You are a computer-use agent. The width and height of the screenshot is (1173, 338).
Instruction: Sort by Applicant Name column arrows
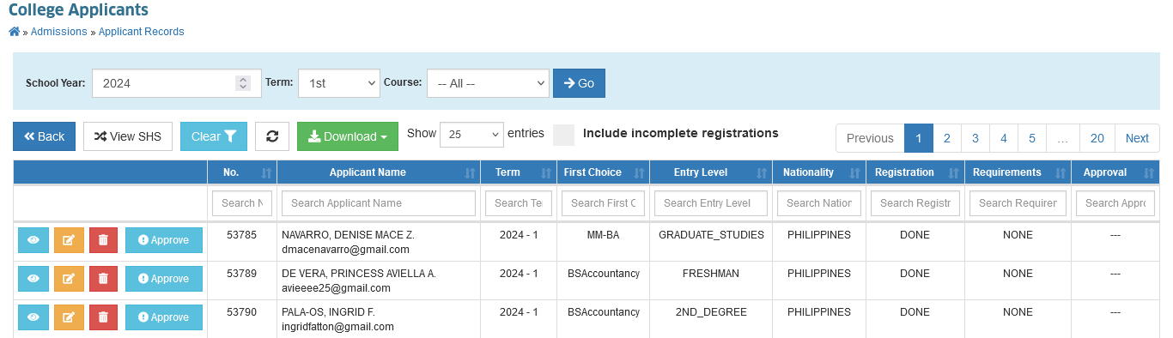point(470,173)
